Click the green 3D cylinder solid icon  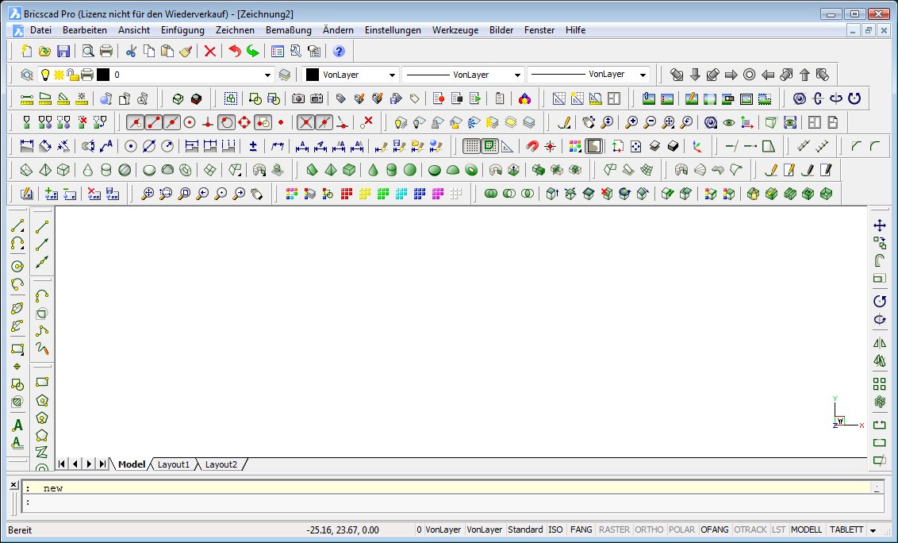tap(392, 170)
